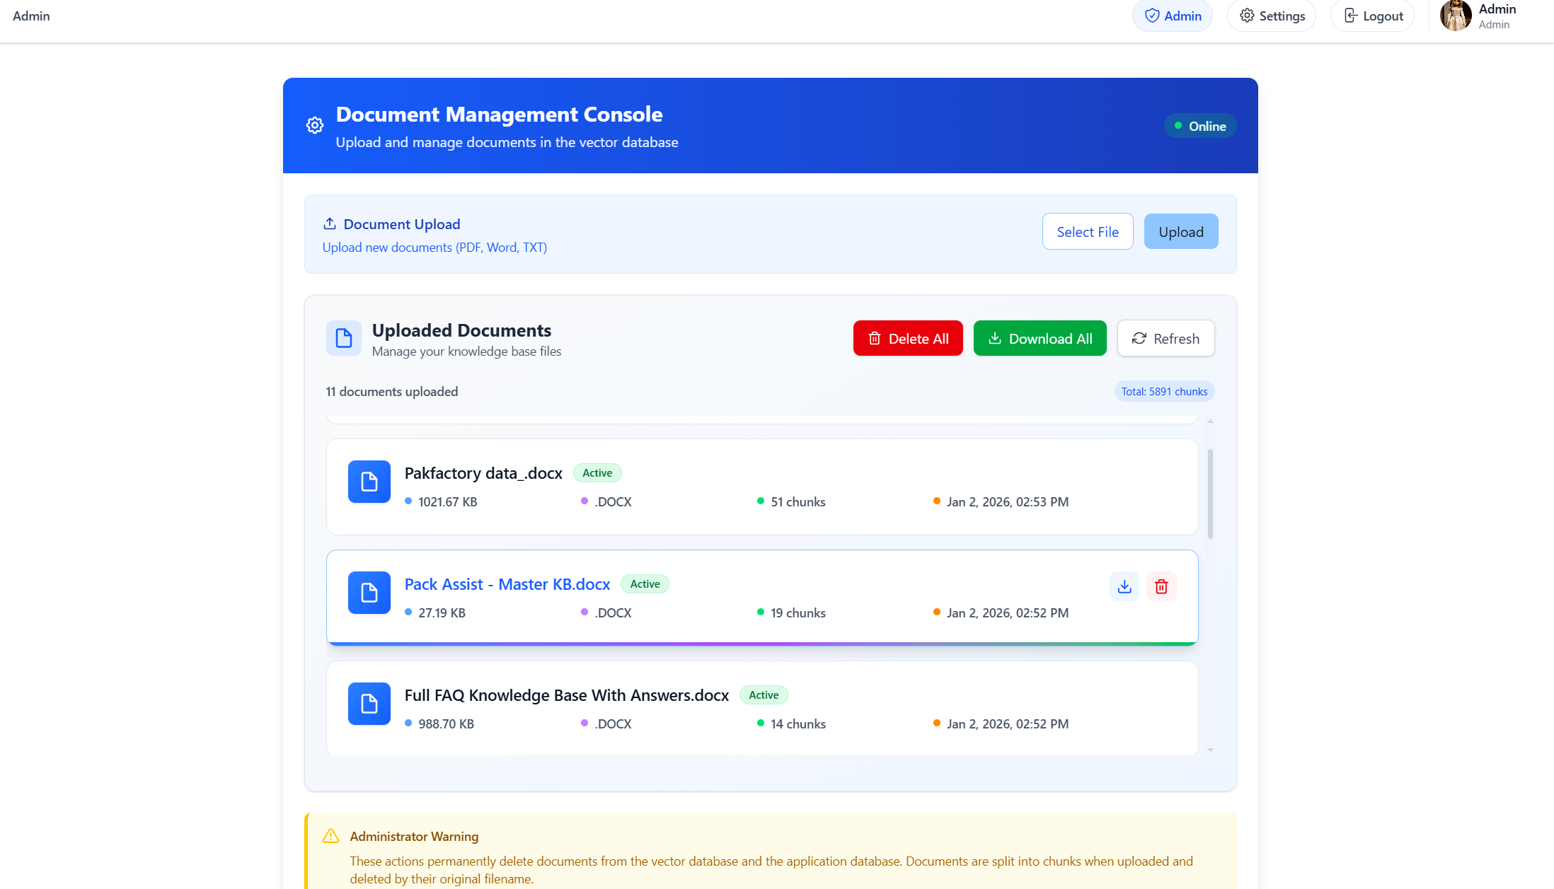Click the Active badge on Pakfactory data_.docx
The width and height of the screenshot is (1554, 889).
597,472
